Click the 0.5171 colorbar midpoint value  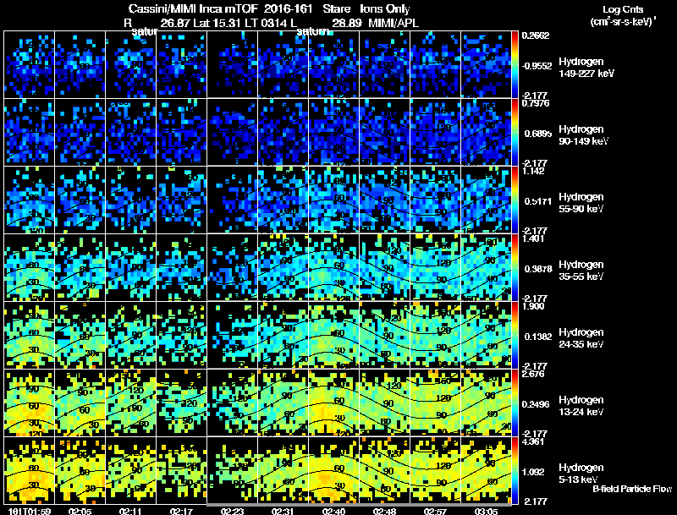(538, 201)
